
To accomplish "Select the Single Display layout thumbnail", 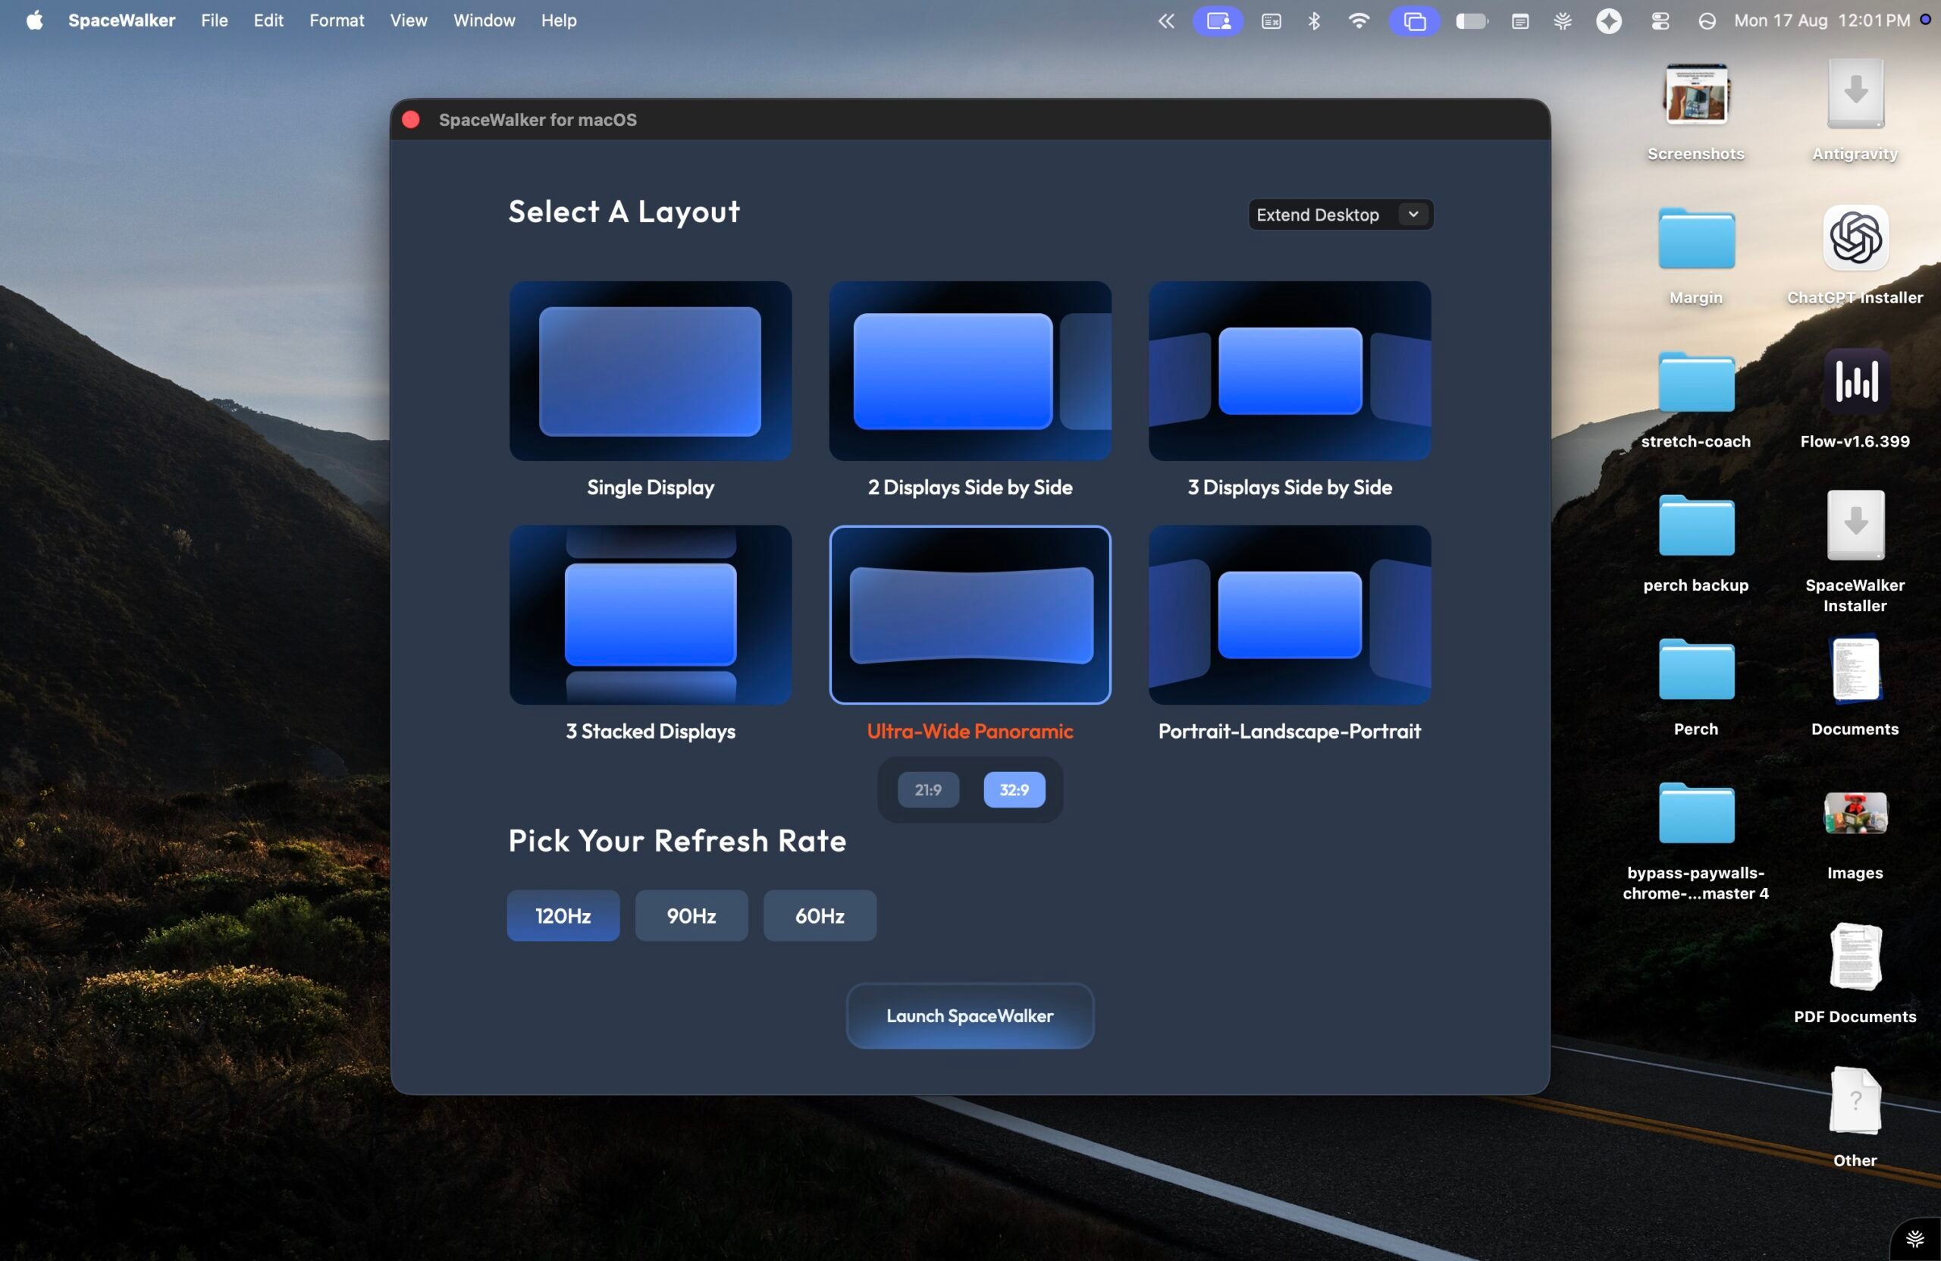I will coord(650,371).
